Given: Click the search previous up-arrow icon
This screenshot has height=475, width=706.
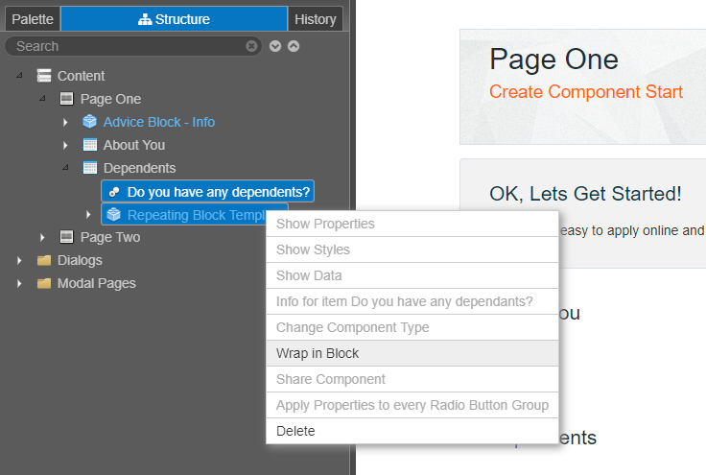Looking at the screenshot, I should (294, 46).
